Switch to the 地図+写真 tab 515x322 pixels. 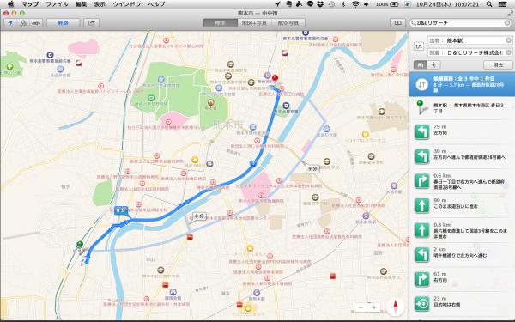pyautogui.click(x=254, y=23)
